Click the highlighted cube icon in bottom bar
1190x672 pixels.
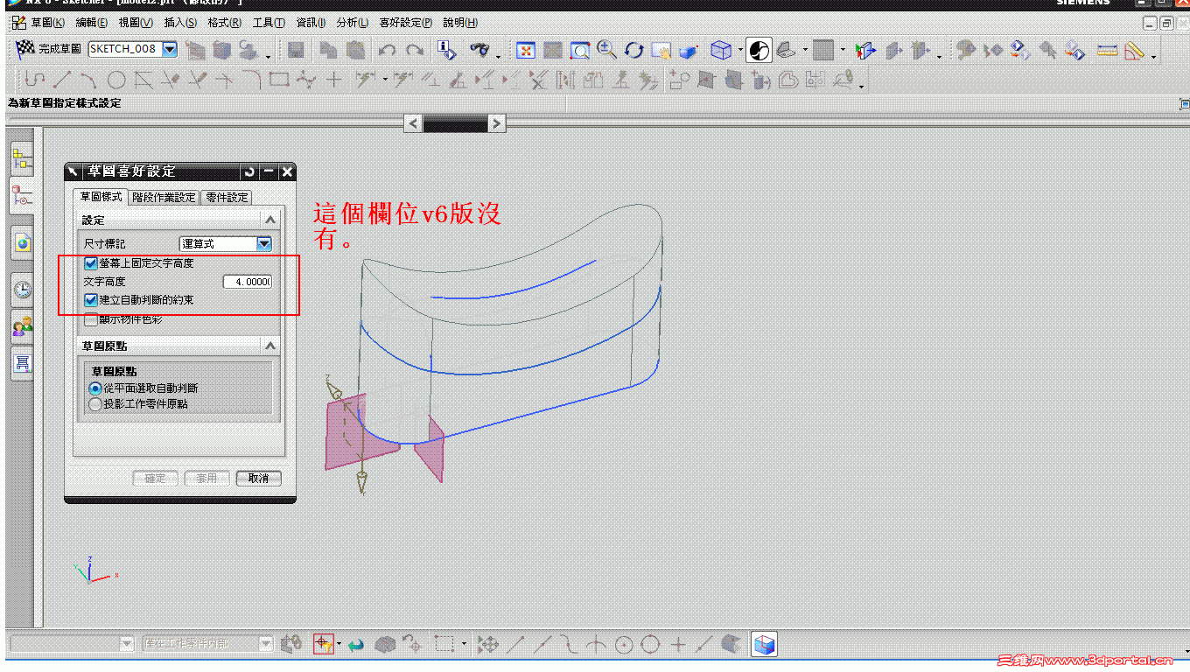765,645
